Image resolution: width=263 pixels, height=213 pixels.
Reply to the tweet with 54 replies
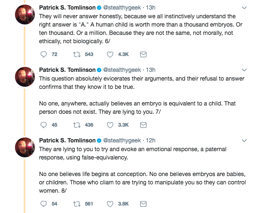pyautogui.click(x=43, y=203)
